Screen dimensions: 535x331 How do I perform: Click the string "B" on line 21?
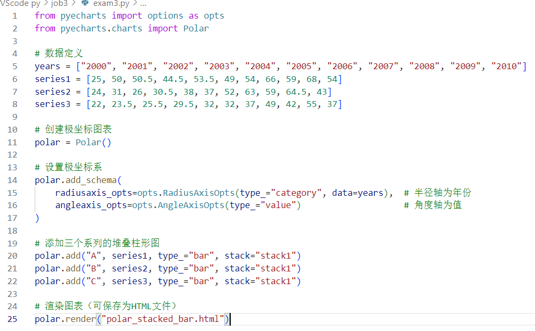[x=93, y=269]
